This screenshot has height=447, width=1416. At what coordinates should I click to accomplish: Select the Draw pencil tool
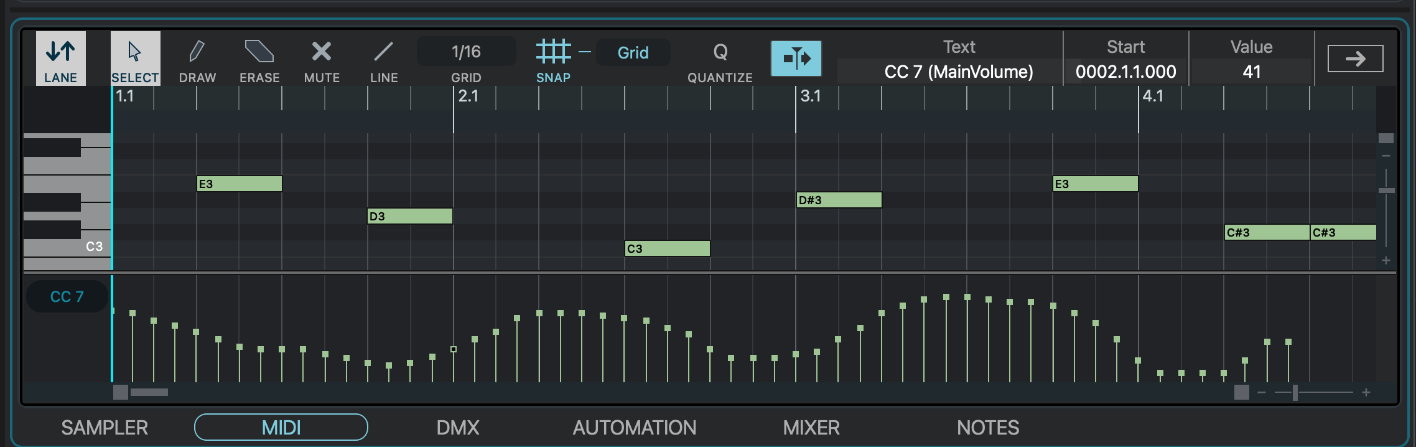coord(197,59)
